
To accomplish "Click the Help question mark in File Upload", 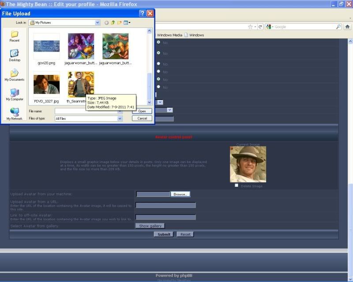I will tap(142, 14).
